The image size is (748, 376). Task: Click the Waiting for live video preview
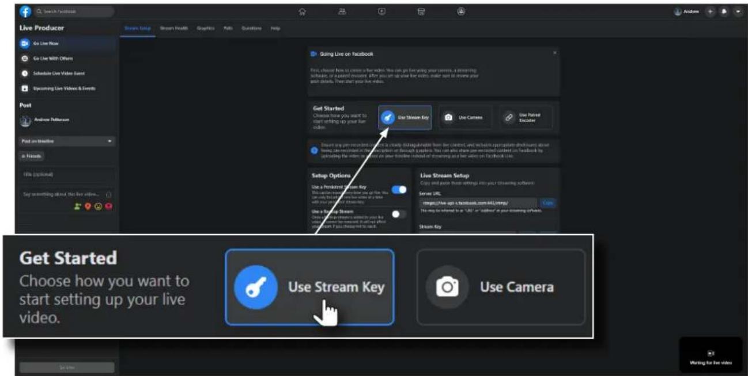[711, 355]
